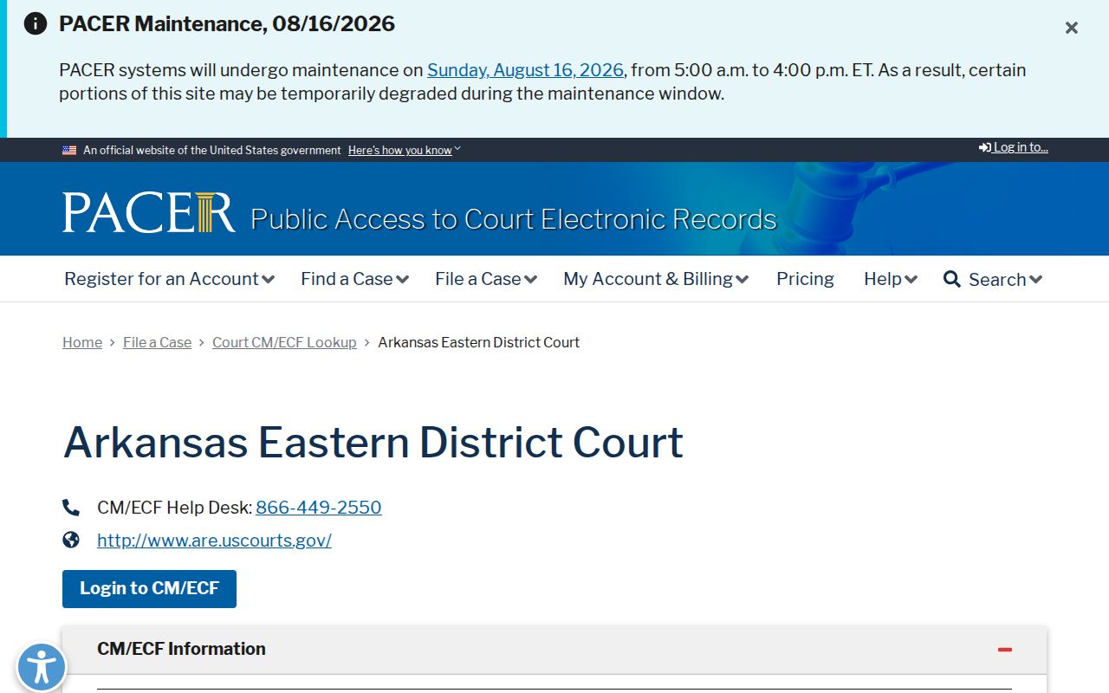Image resolution: width=1109 pixels, height=693 pixels.
Task: Go to the Pricing page
Action: [805, 279]
